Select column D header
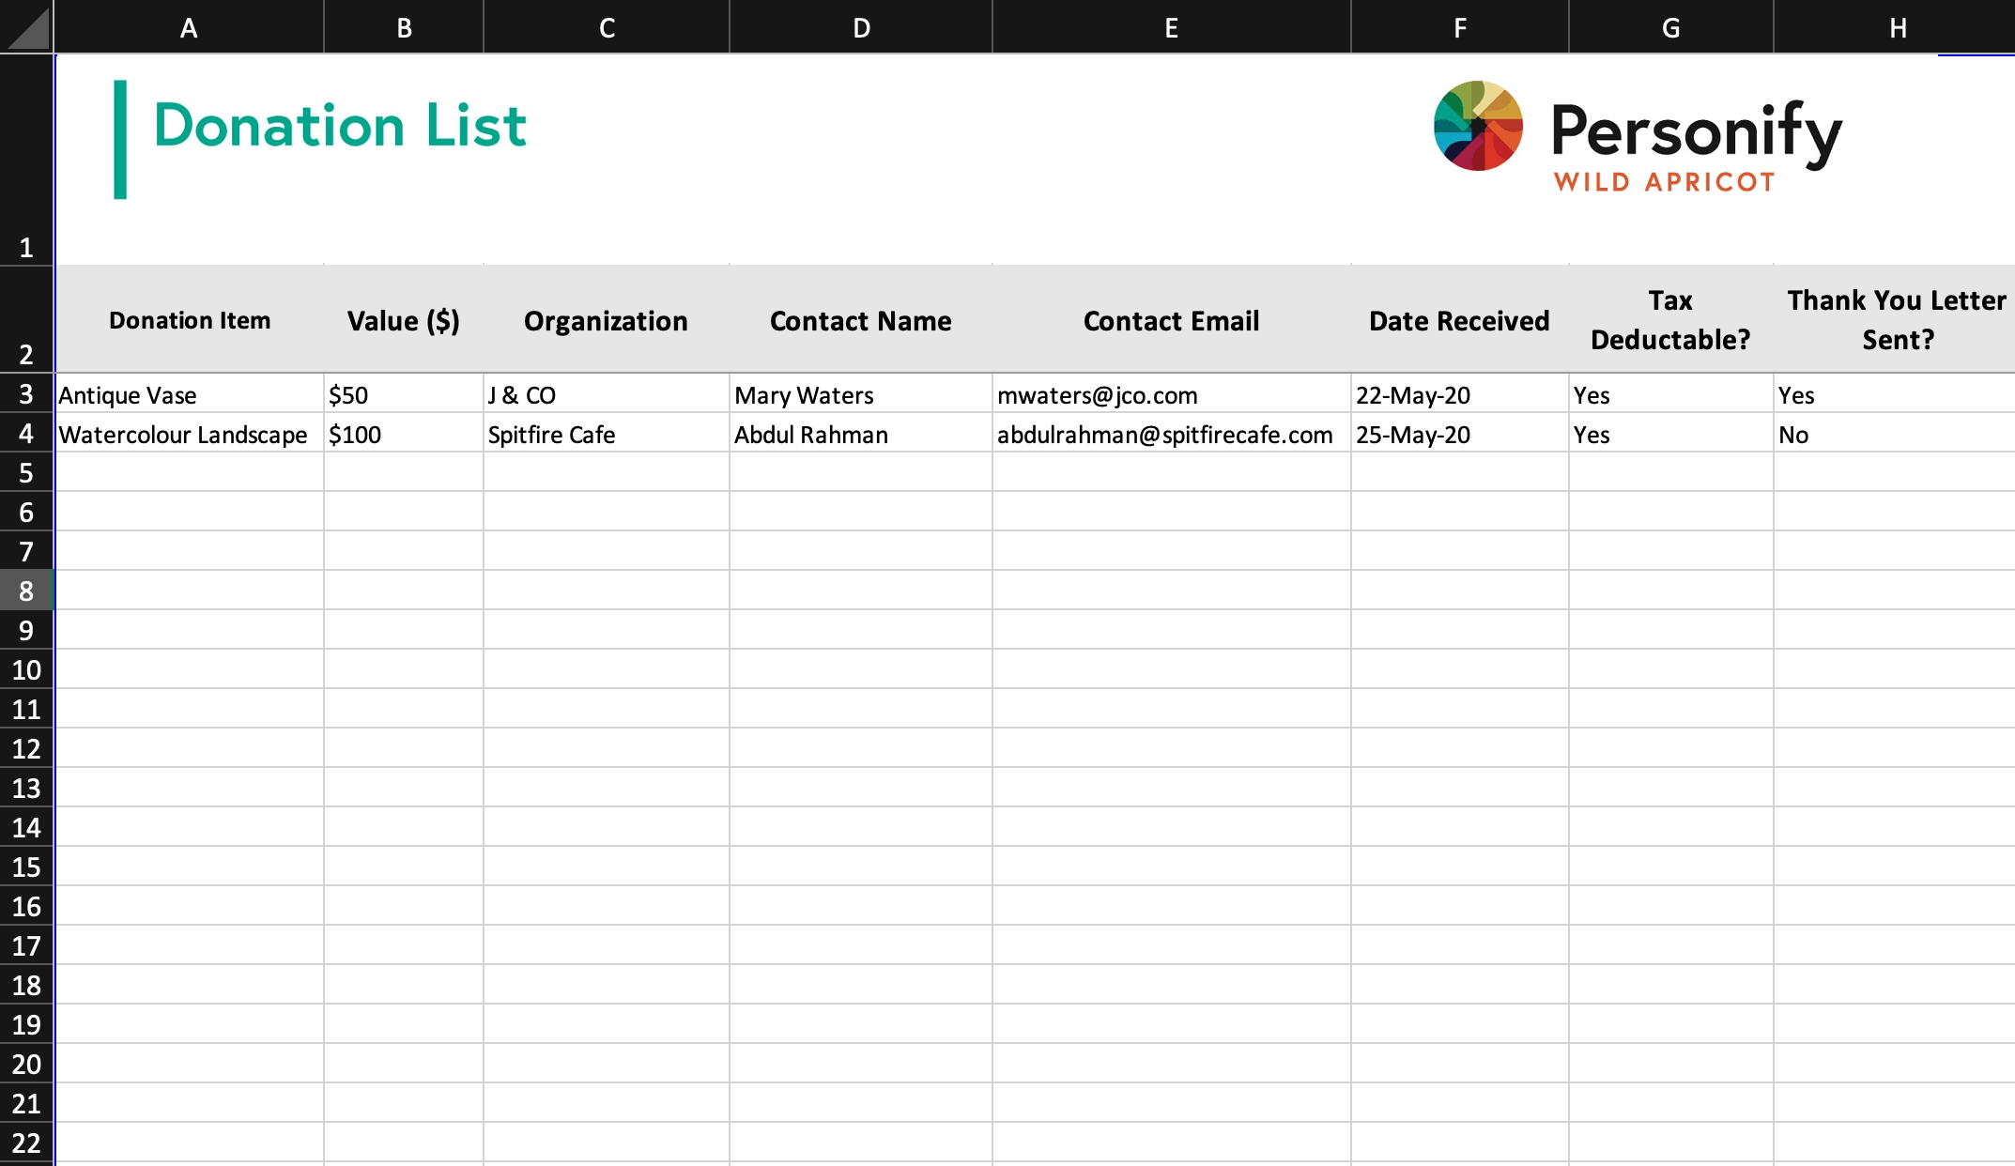Screen dimensions: 2015x1166 [861, 27]
